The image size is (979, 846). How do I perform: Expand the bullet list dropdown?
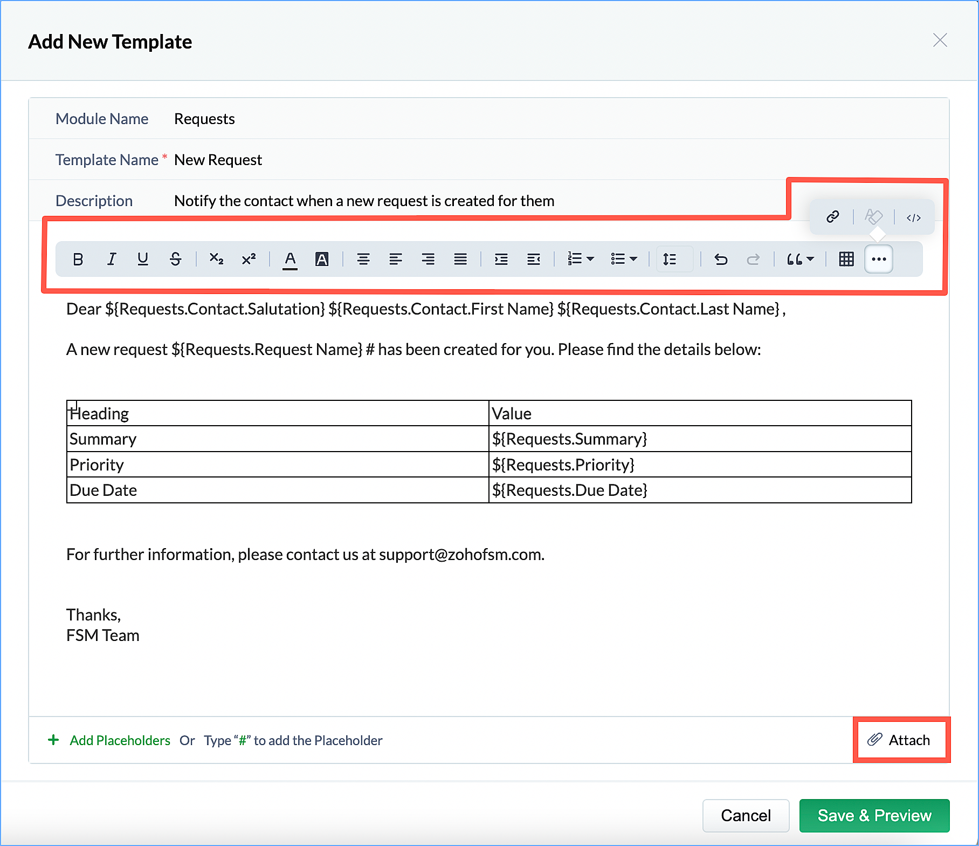pyautogui.click(x=633, y=260)
